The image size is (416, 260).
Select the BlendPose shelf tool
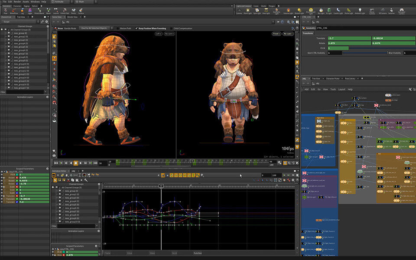pyautogui.click(x=14, y=11)
